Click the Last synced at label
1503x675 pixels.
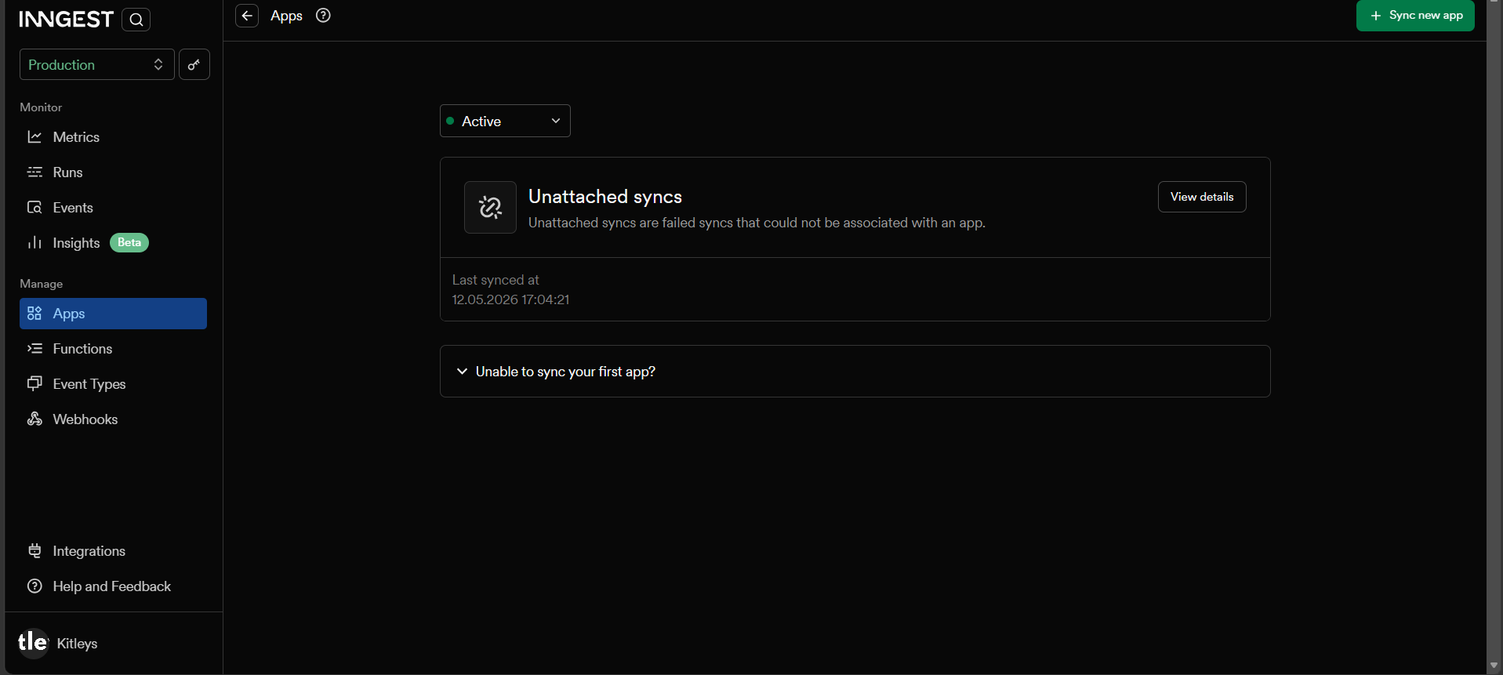click(x=496, y=280)
